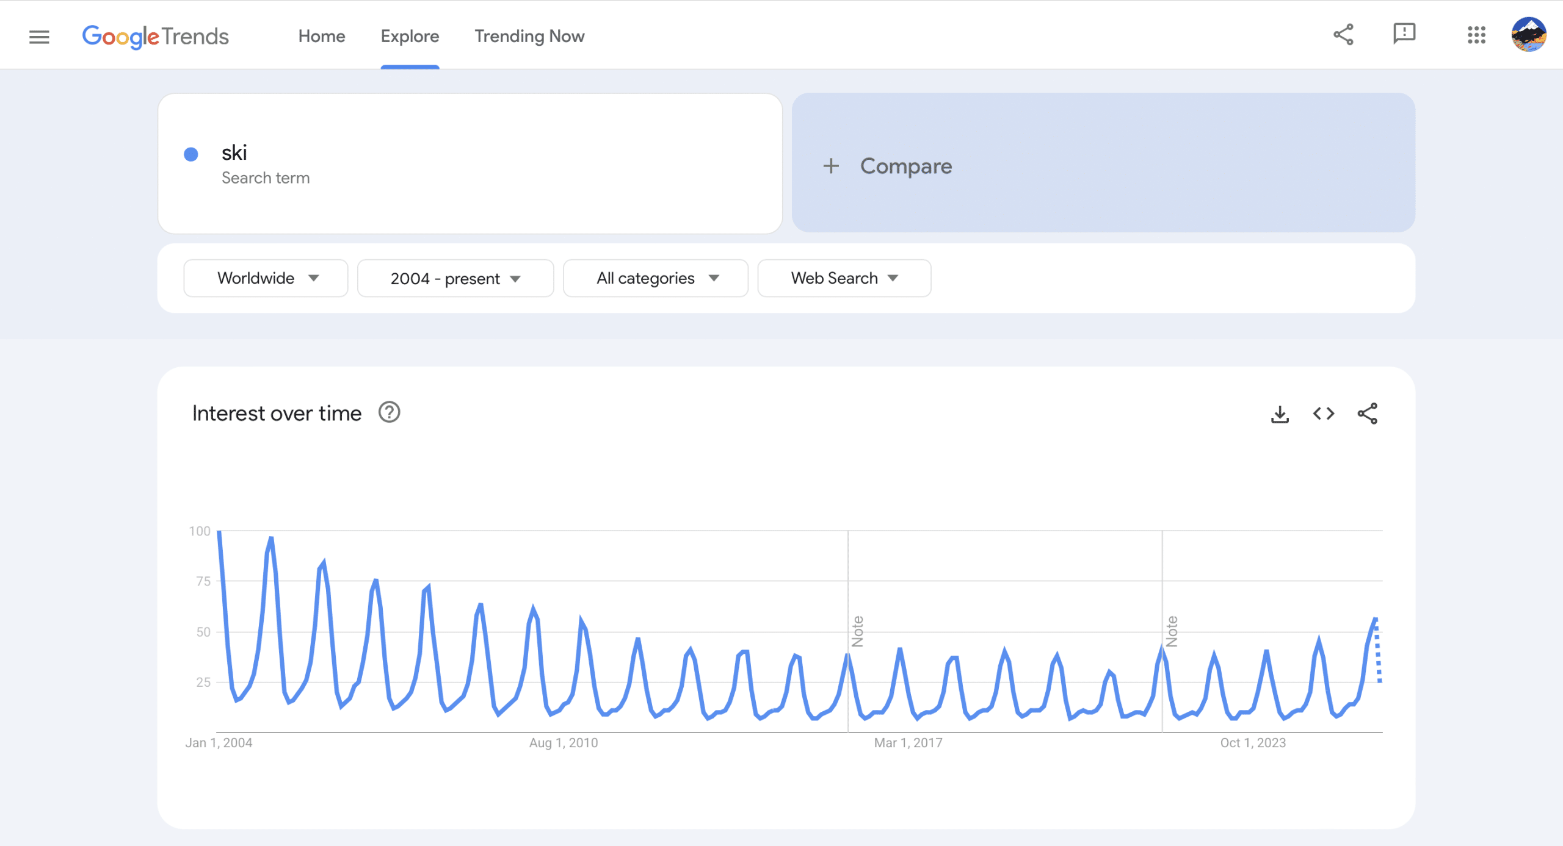This screenshot has width=1563, height=846.
Task: Go to the Home tab
Action: point(322,37)
